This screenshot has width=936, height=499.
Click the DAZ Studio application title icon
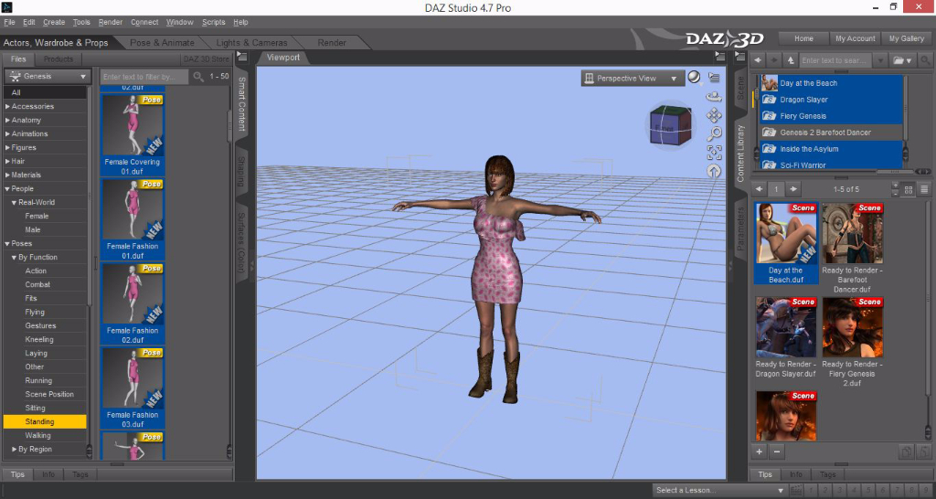pos(7,7)
